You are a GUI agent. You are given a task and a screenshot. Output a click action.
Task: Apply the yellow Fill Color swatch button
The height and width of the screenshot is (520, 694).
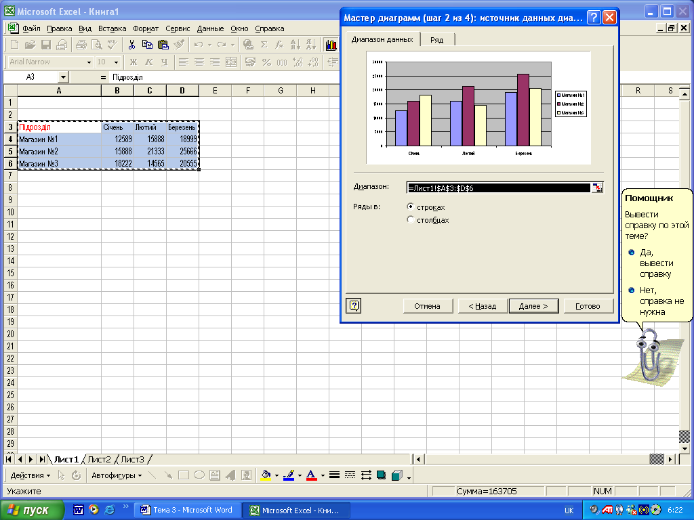coord(266,476)
